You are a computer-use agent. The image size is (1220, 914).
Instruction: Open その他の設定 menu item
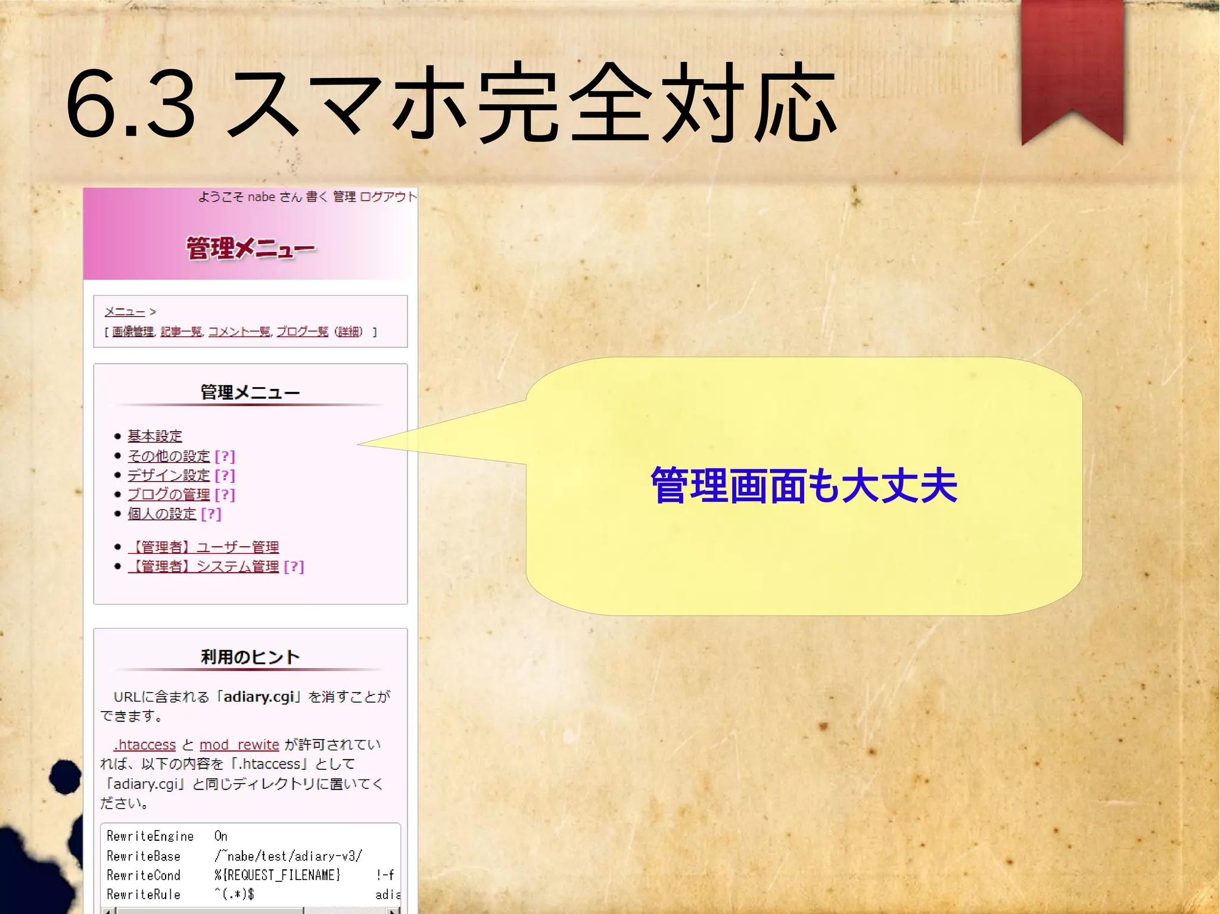click(169, 456)
